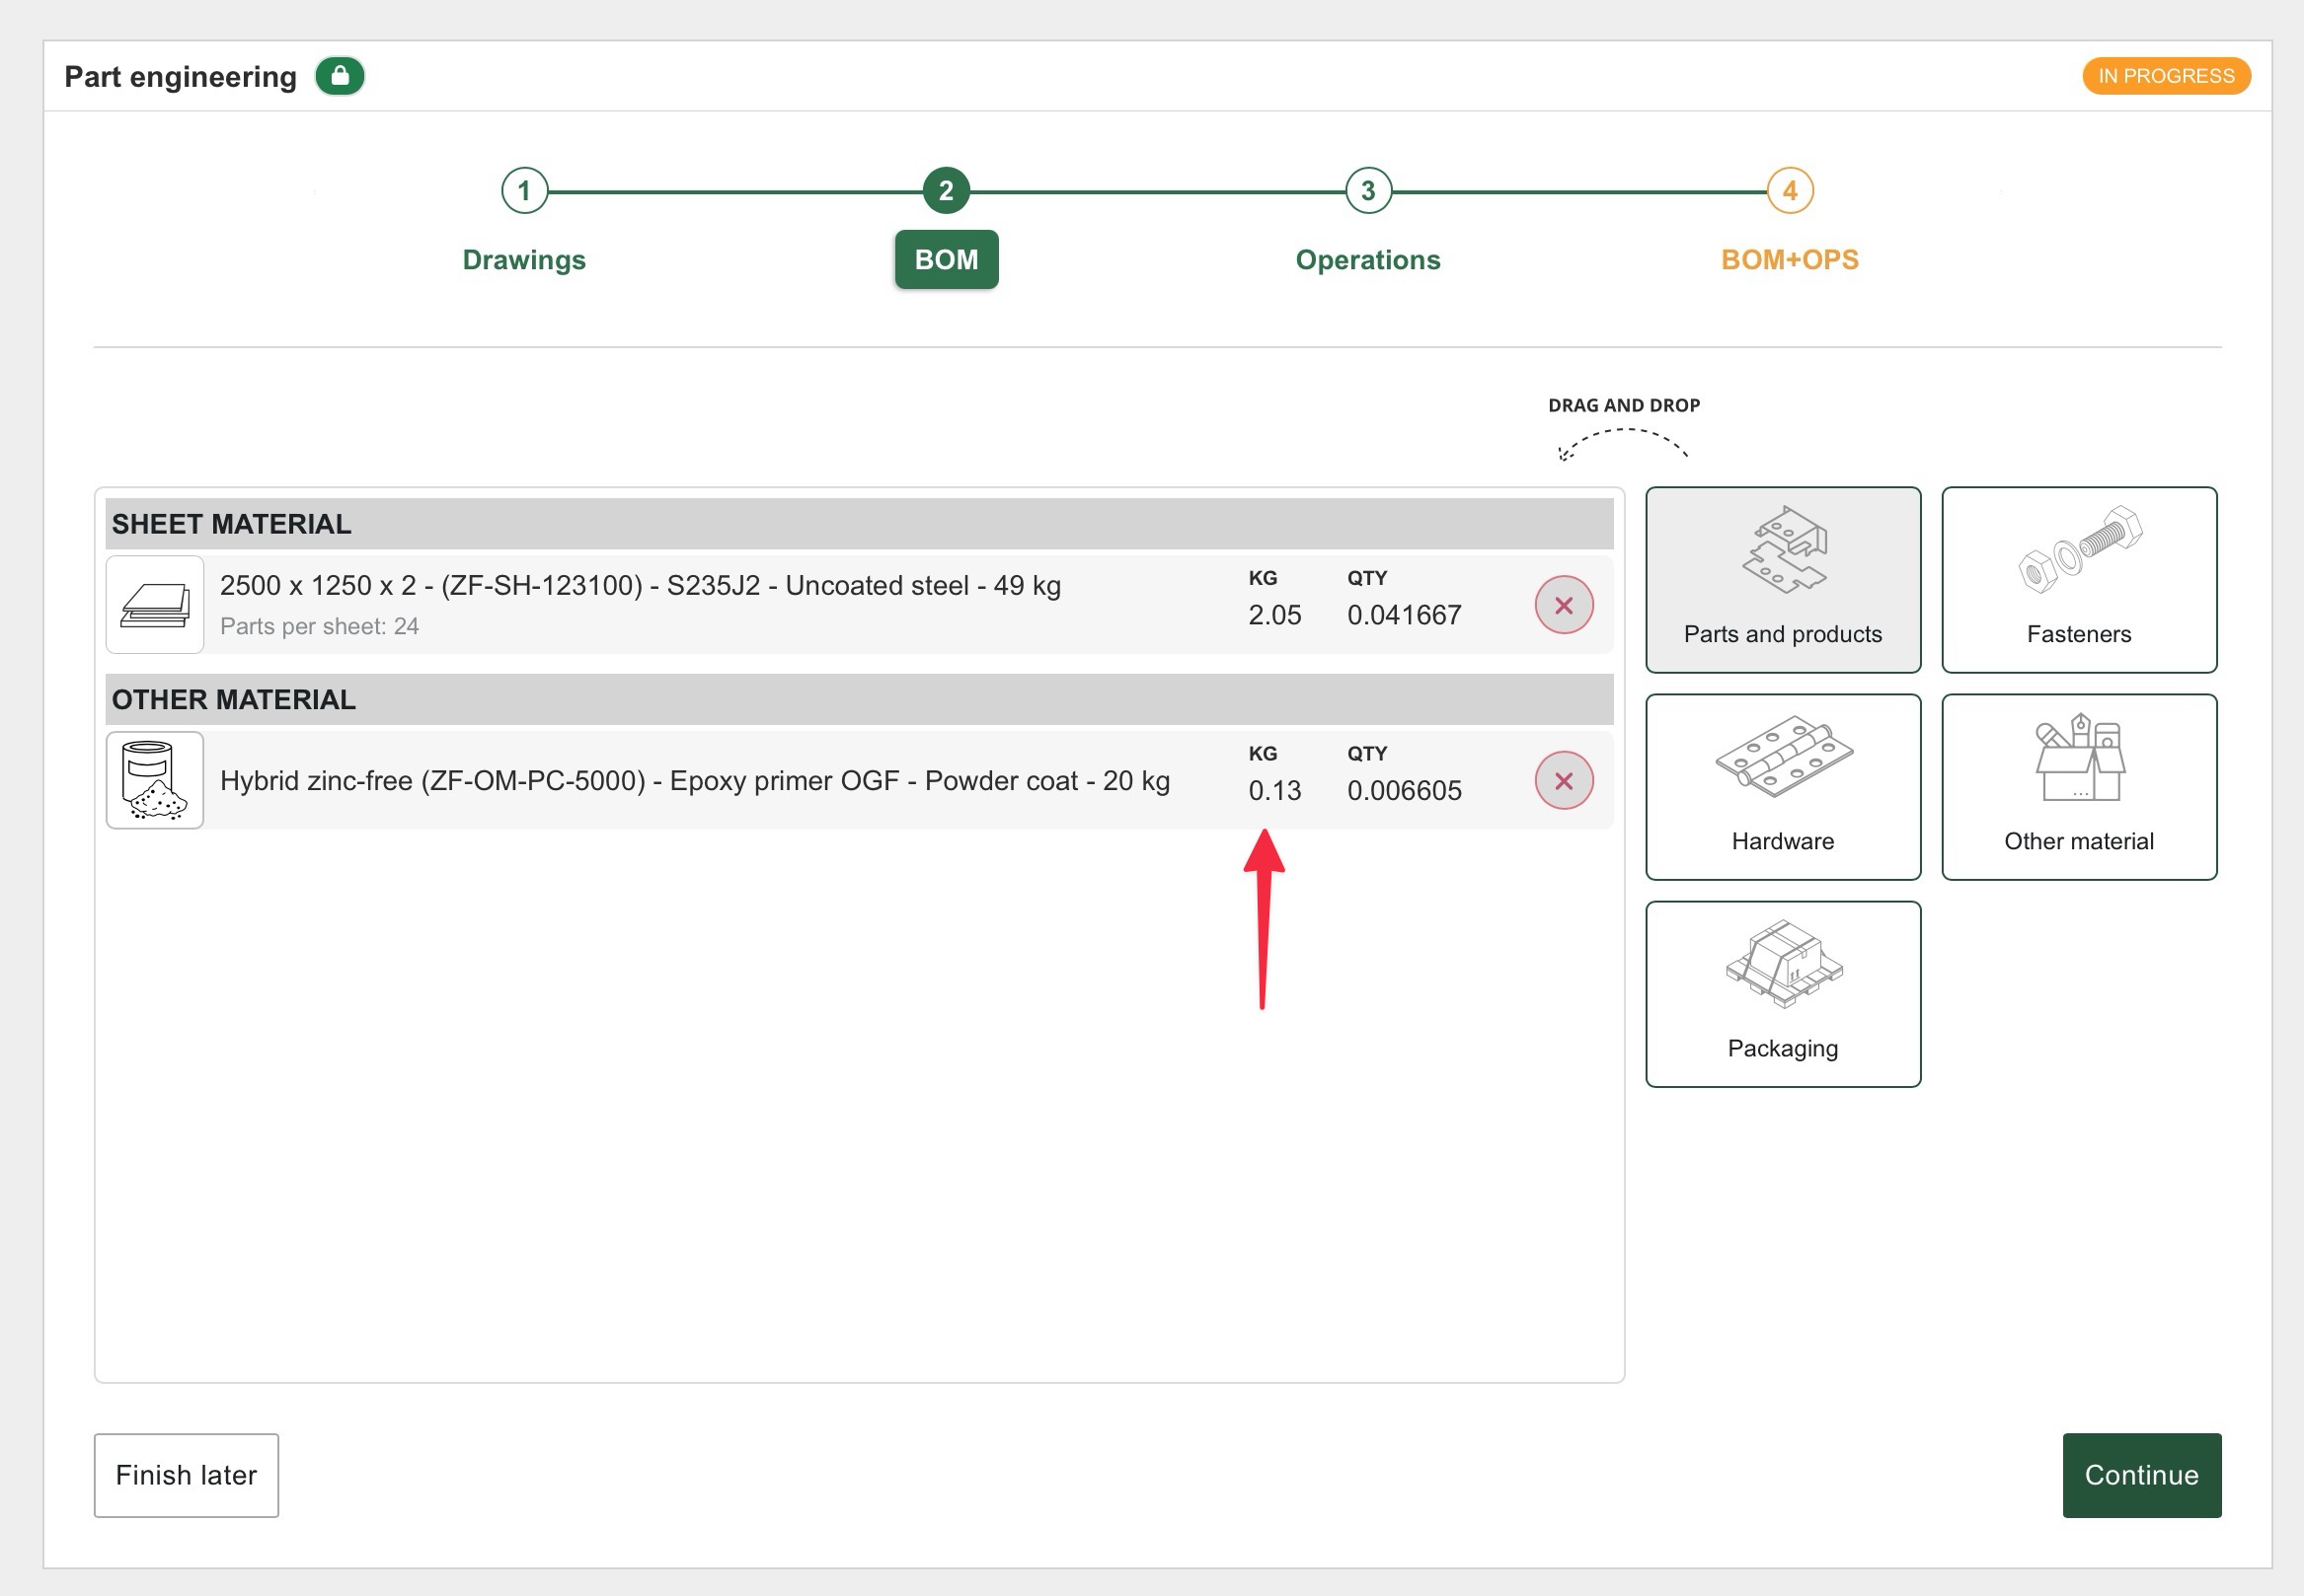The image size is (2304, 1596).
Task: Jump to BOM+OPS step 4 circle
Action: click(1789, 190)
